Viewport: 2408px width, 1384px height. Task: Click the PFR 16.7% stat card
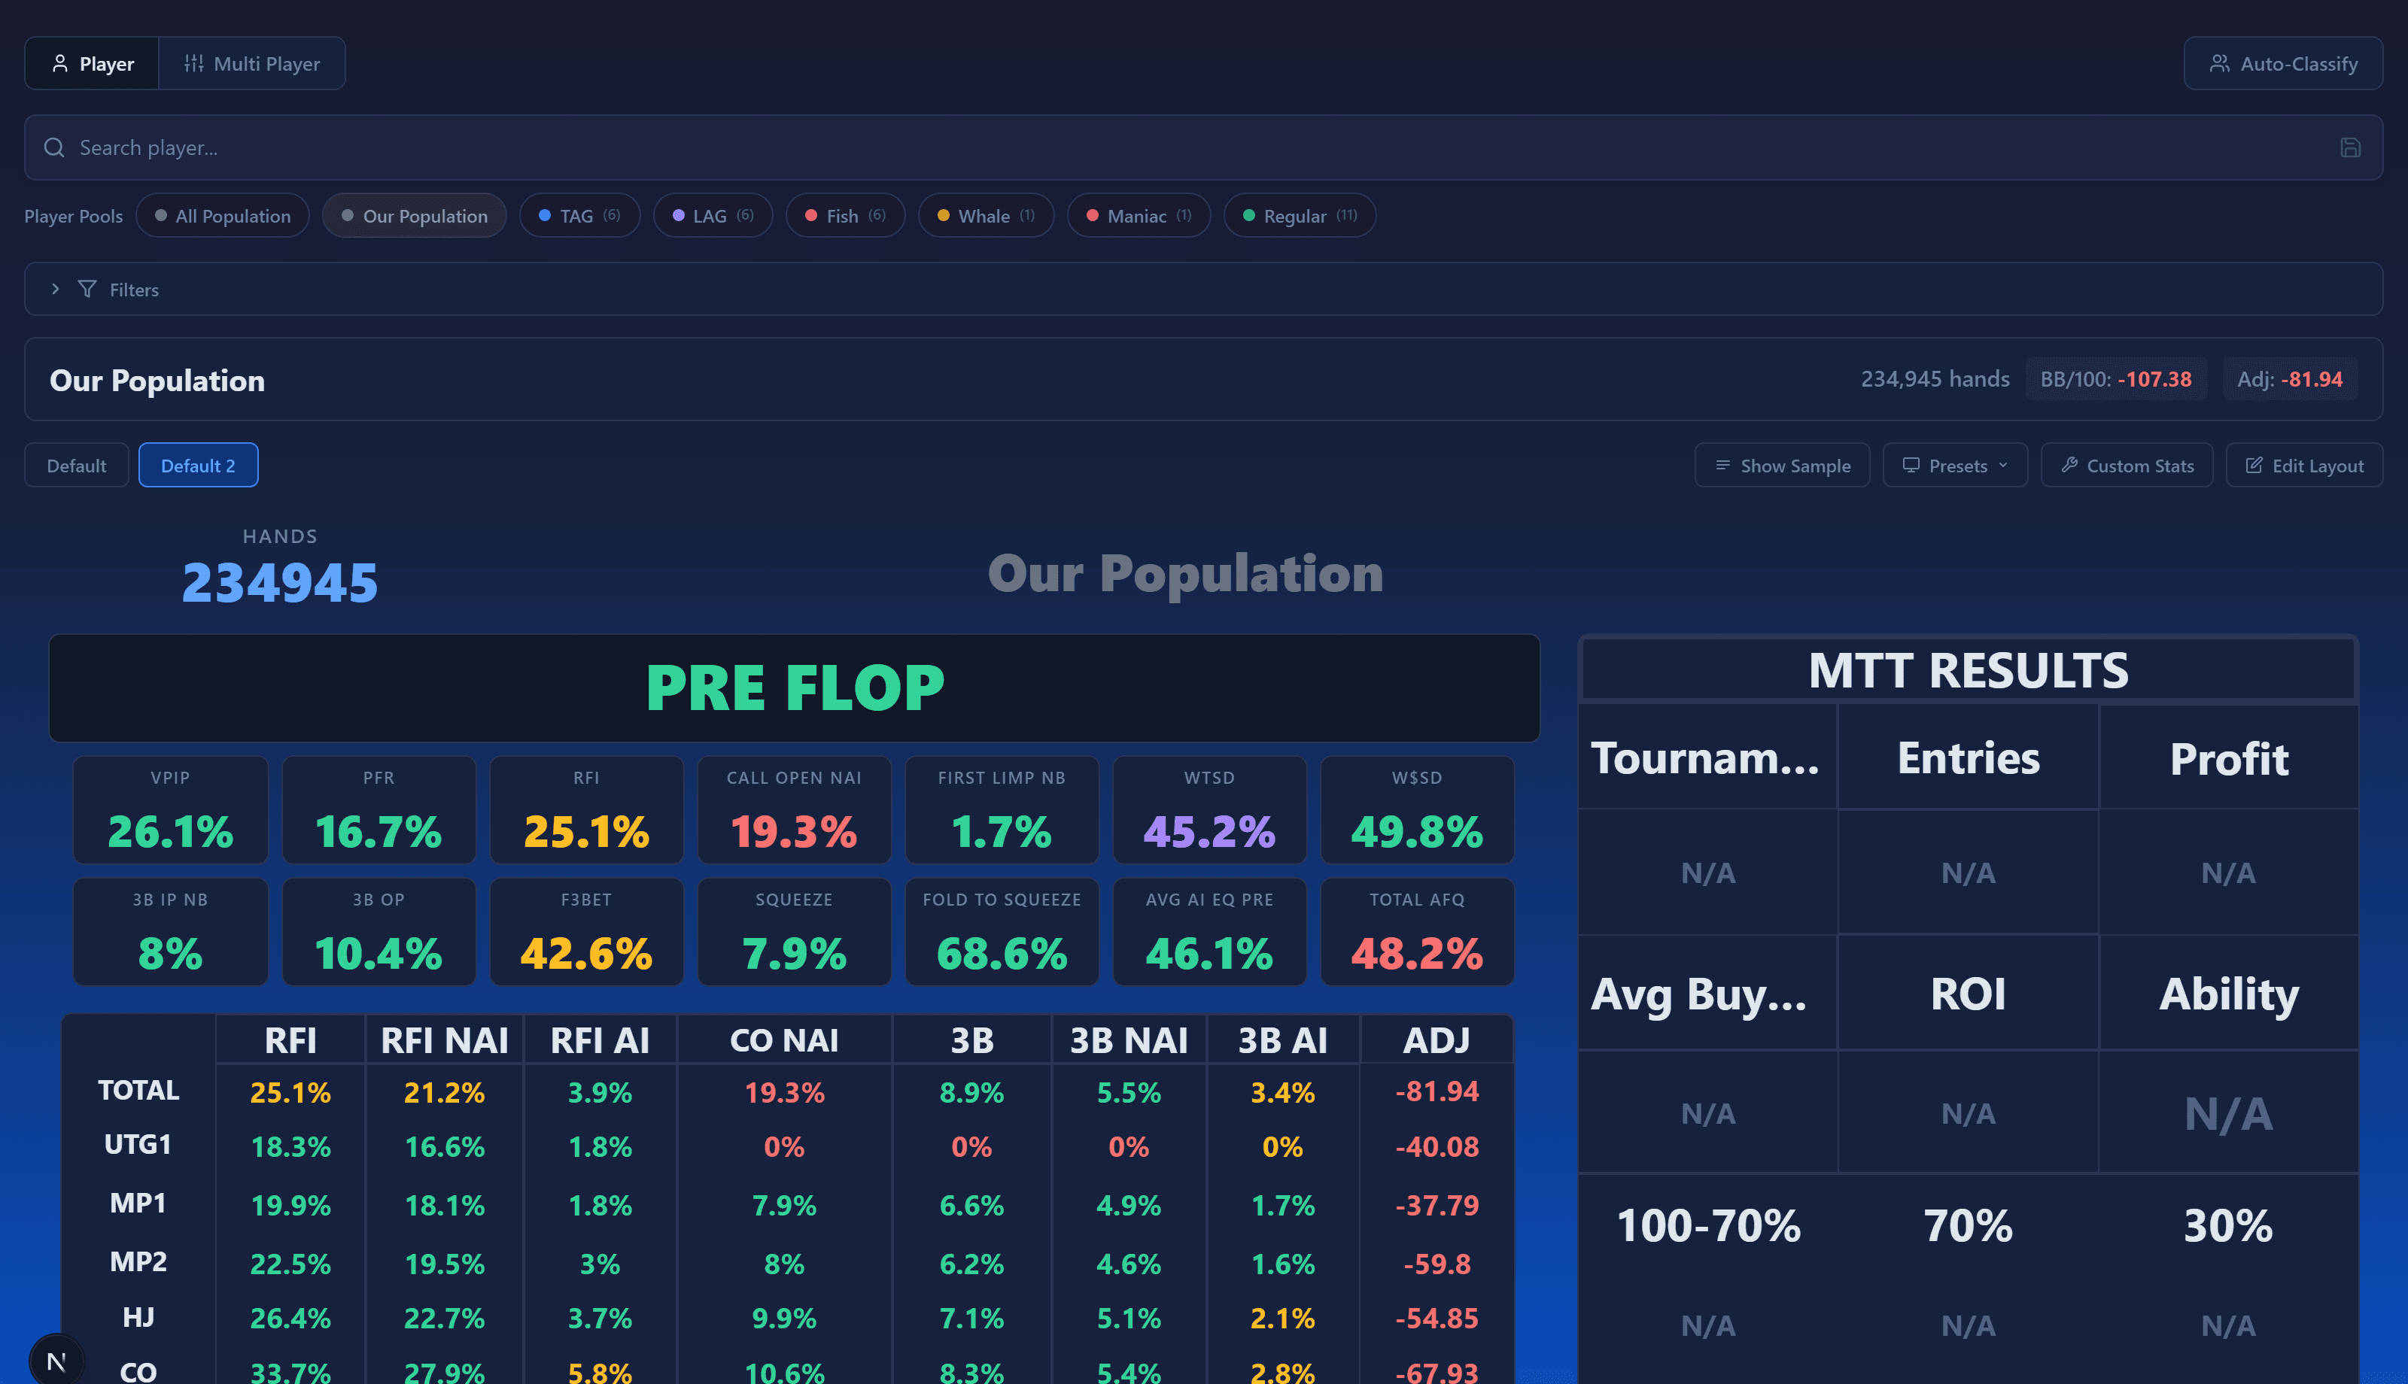coord(379,810)
